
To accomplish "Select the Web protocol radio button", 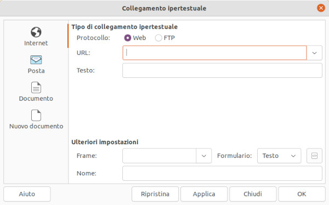I will click(128, 38).
